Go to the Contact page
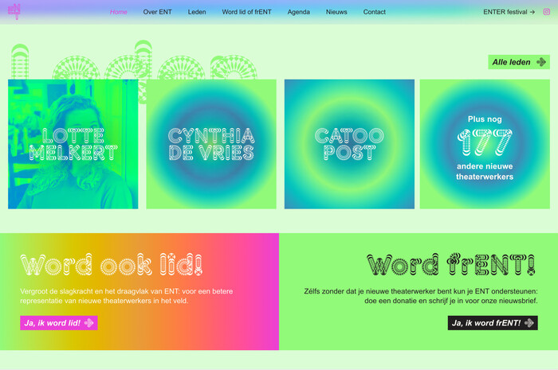 click(x=375, y=12)
